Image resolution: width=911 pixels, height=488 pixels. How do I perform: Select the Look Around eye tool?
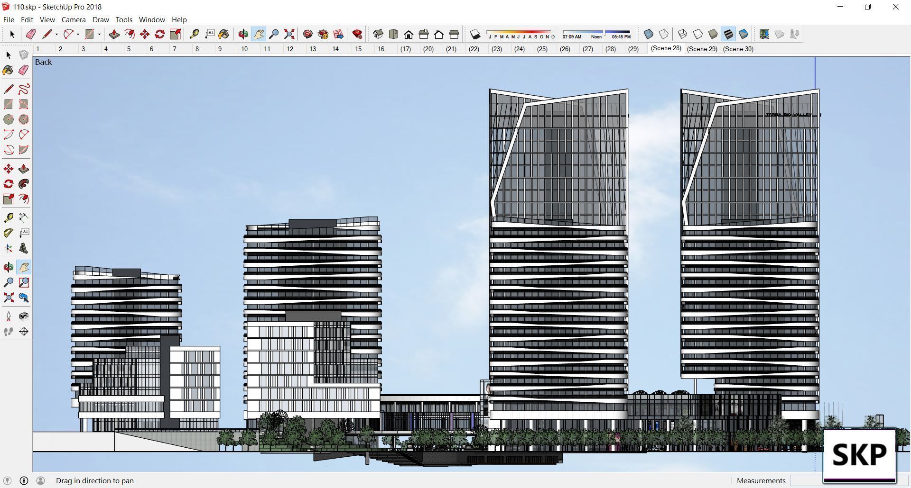tap(24, 316)
